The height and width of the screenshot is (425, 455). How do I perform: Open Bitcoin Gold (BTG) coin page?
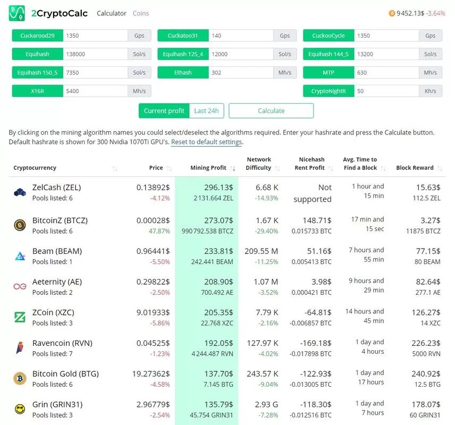[x=65, y=373]
